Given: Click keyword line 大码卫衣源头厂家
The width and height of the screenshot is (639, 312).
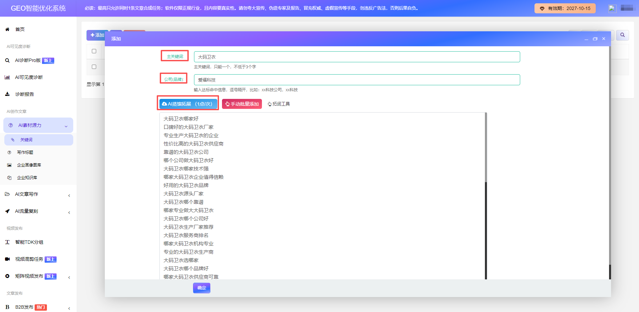Looking at the screenshot, I should 183,194.
